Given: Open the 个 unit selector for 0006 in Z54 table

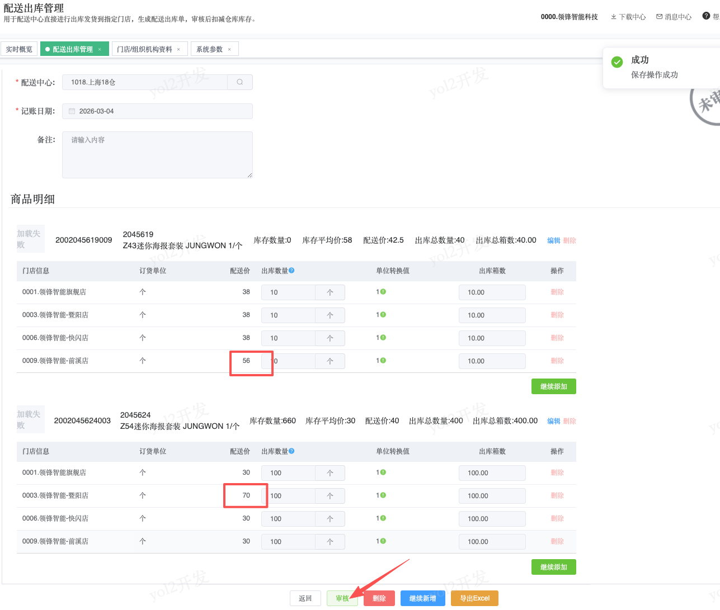Looking at the screenshot, I should 330,519.
